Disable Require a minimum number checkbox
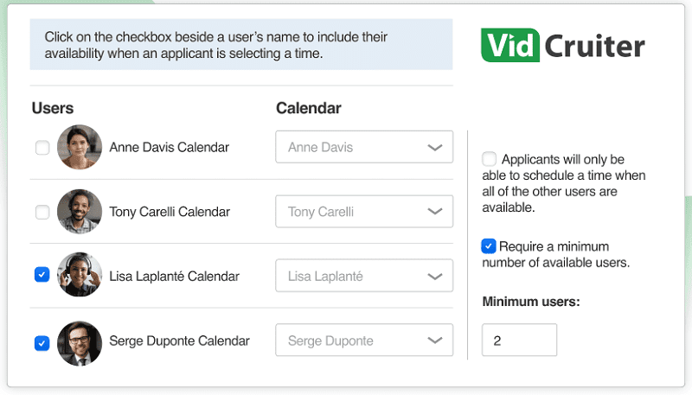 (490, 246)
